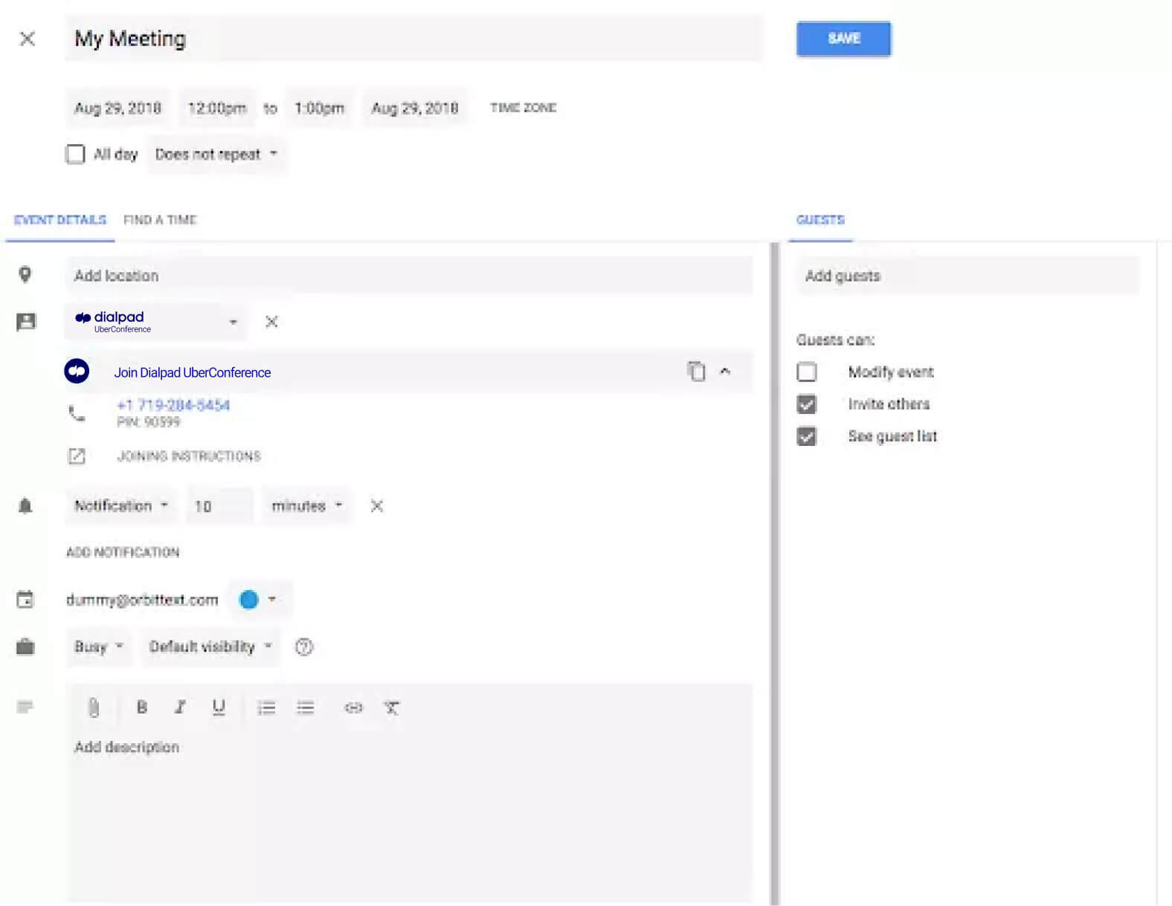Screen dimensions: 1172x906
Task: Open the Busy availability dropdown
Action: tap(98, 647)
